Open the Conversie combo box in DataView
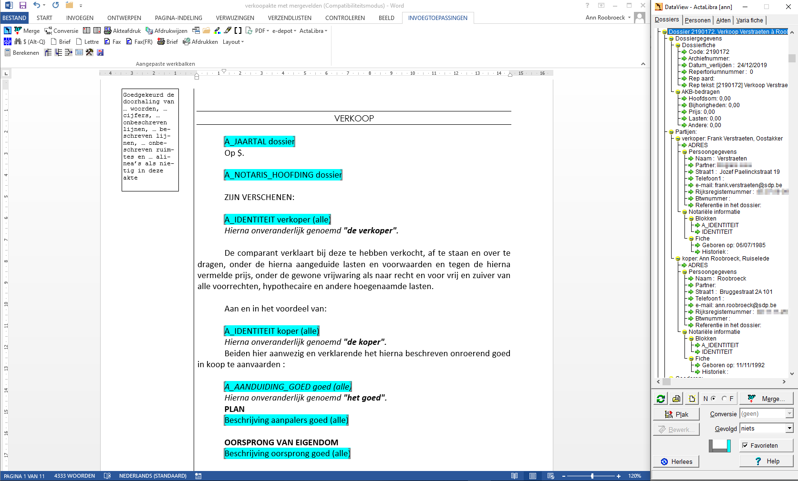The image size is (798, 481). click(x=767, y=413)
